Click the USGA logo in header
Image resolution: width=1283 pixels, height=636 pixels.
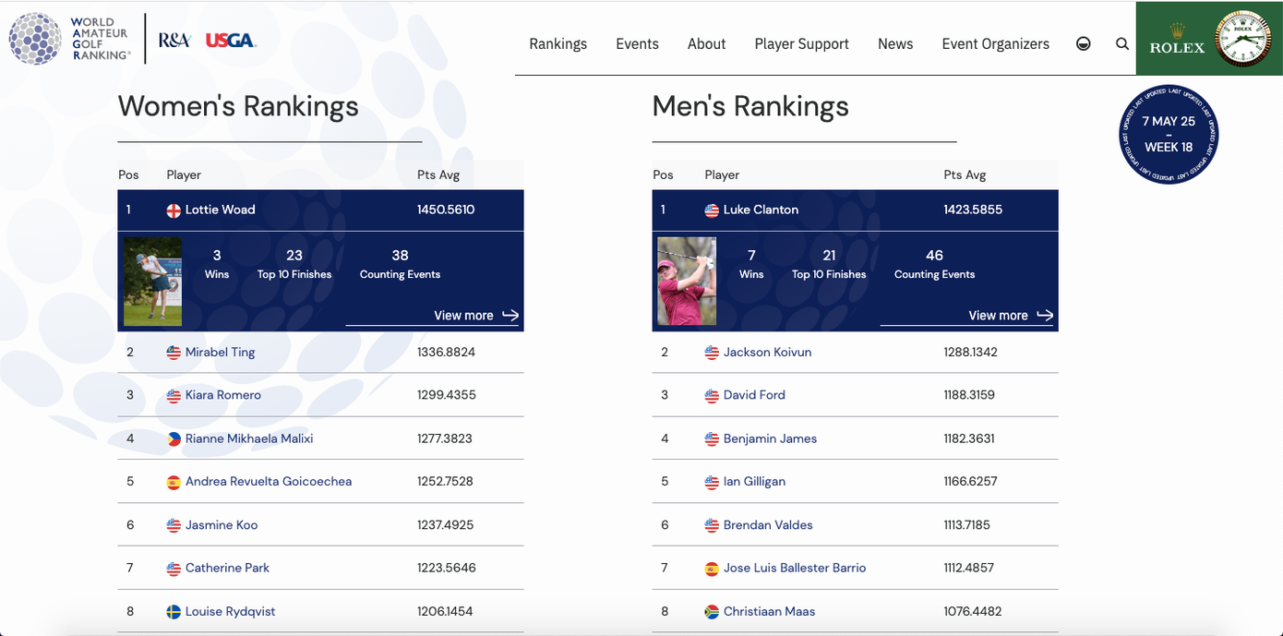(x=230, y=40)
